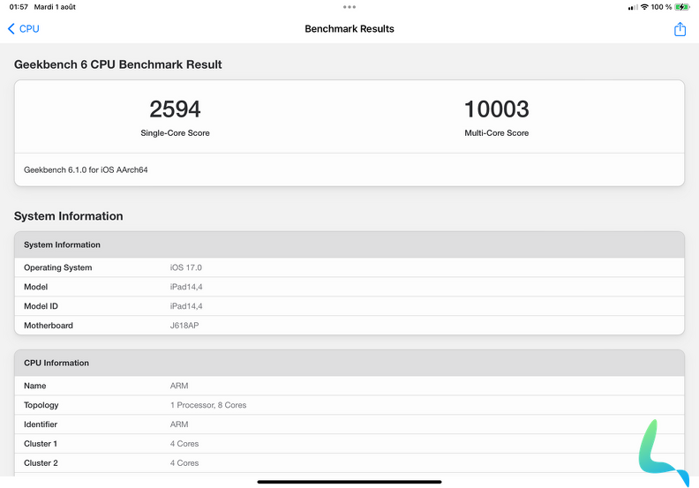
Task: Tap the iPad14,4 value in Model ID row
Action: pos(186,306)
